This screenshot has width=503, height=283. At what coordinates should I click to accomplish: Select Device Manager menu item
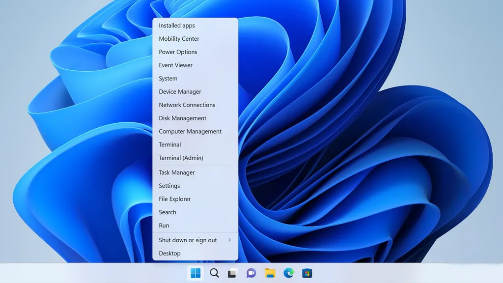tap(195, 91)
